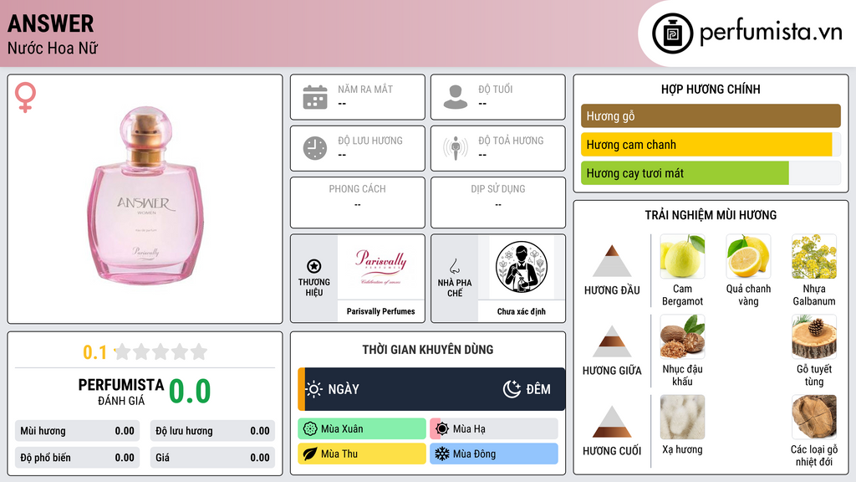Click the five-star rating icons

pyautogui.click(x=160, y=351)
